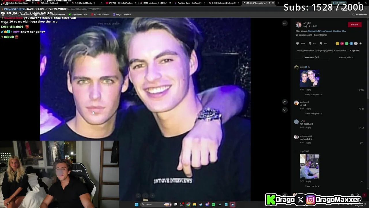Open Spotify from the taskbar

click(x=213, y=205)
